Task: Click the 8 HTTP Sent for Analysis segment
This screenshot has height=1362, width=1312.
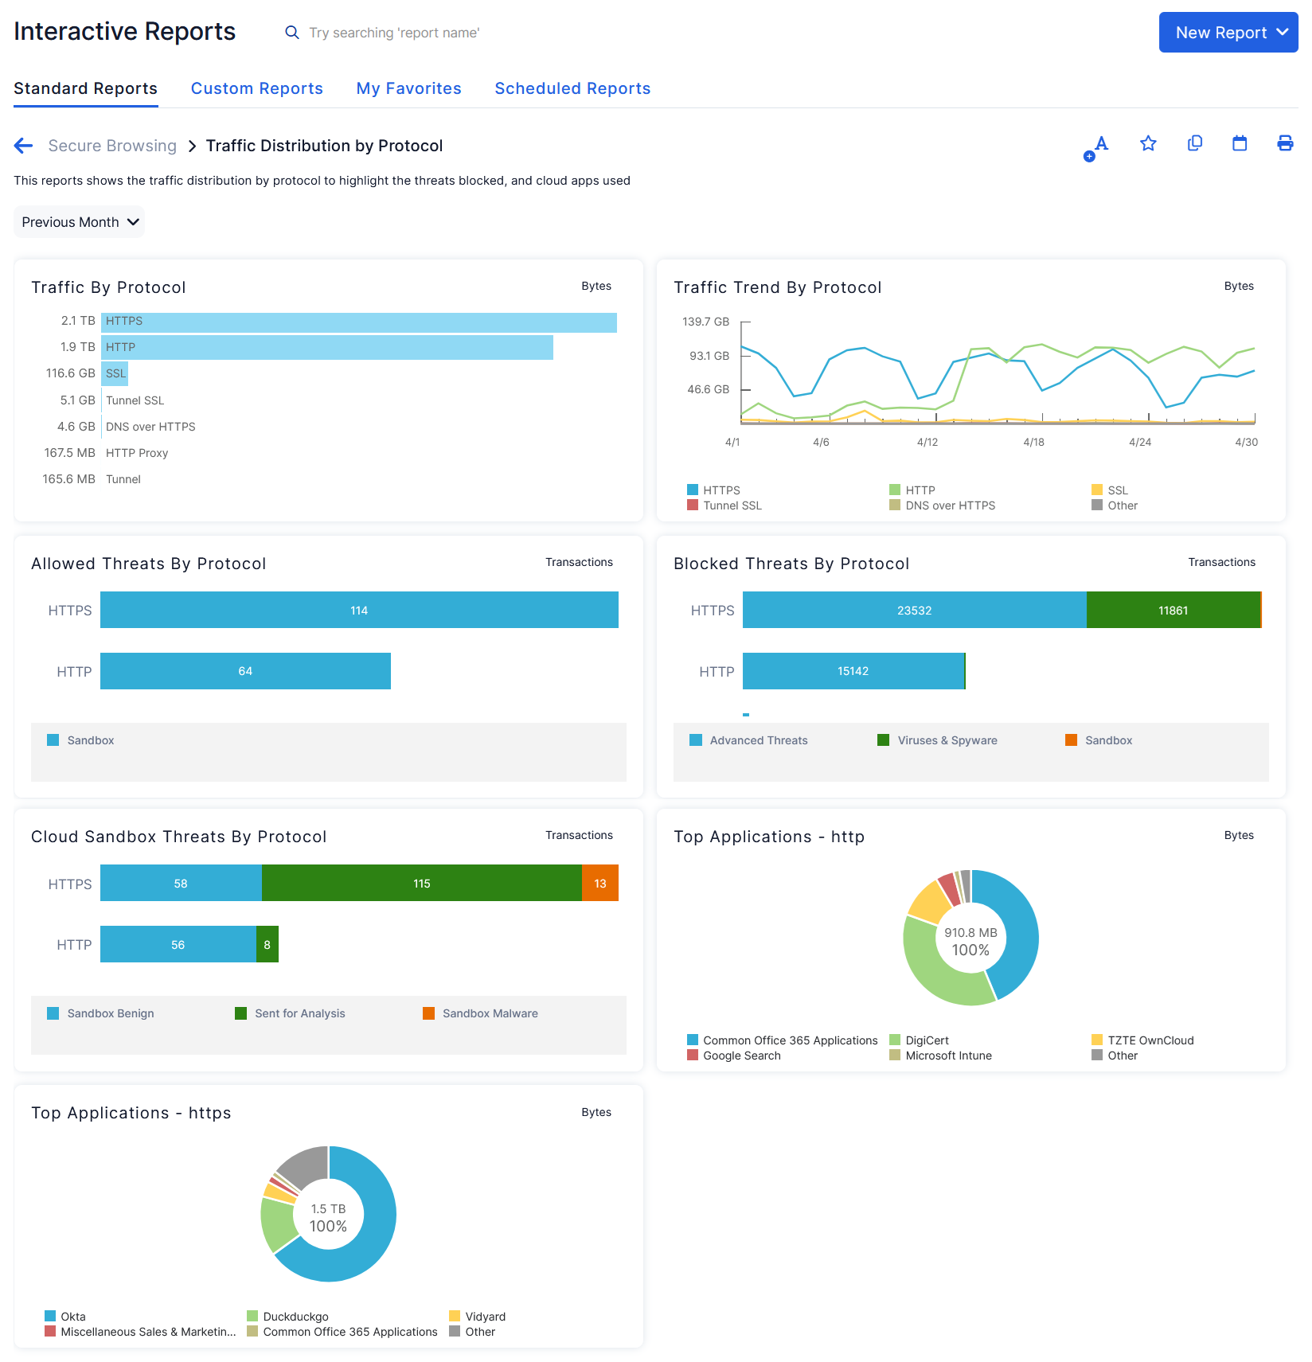Action: [x=267, y=944]
